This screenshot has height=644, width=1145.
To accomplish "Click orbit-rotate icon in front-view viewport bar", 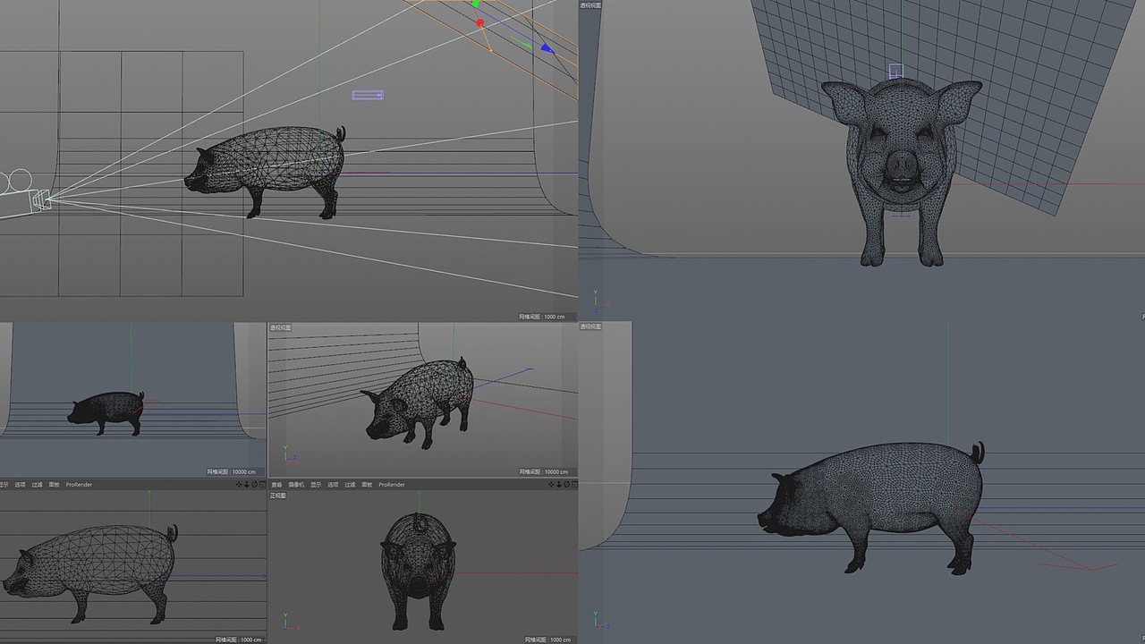I will tap(566, 485).
